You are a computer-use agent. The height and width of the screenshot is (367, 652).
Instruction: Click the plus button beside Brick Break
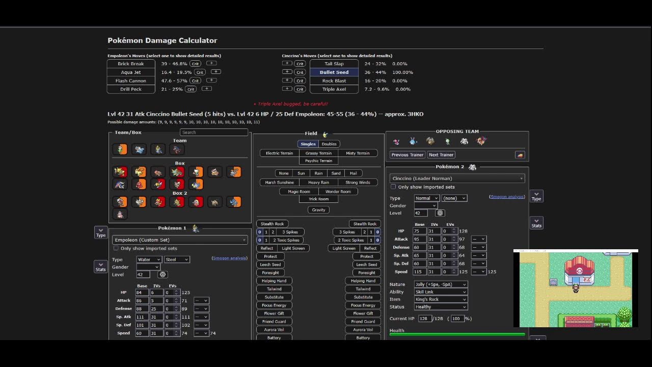(211, 63)
